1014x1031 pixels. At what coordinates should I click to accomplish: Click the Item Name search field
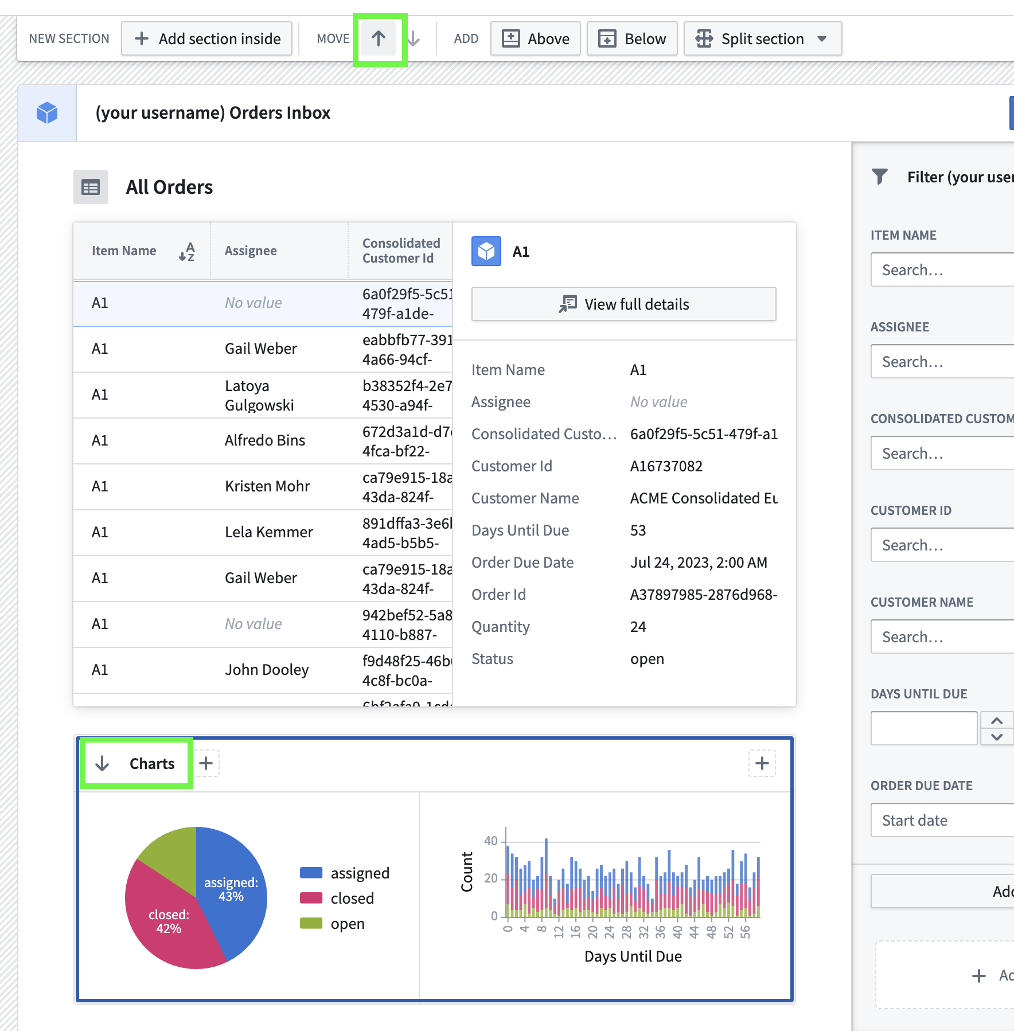[942, 270]
